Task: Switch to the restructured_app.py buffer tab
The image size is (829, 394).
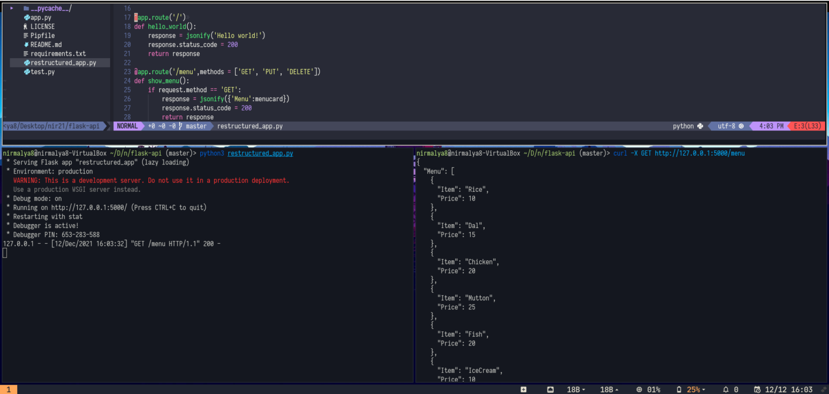Action: [250, 126]
